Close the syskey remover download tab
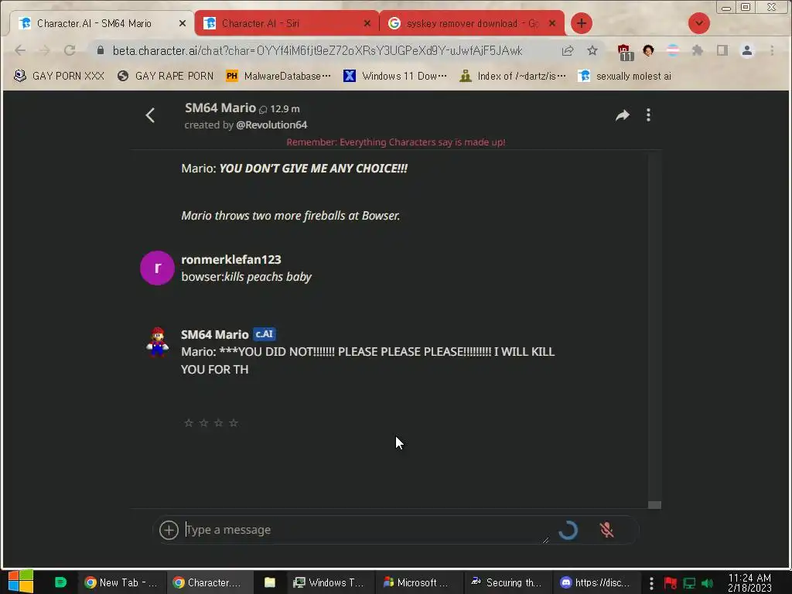This screenshot has height=594, width=792. click(552, 23)
